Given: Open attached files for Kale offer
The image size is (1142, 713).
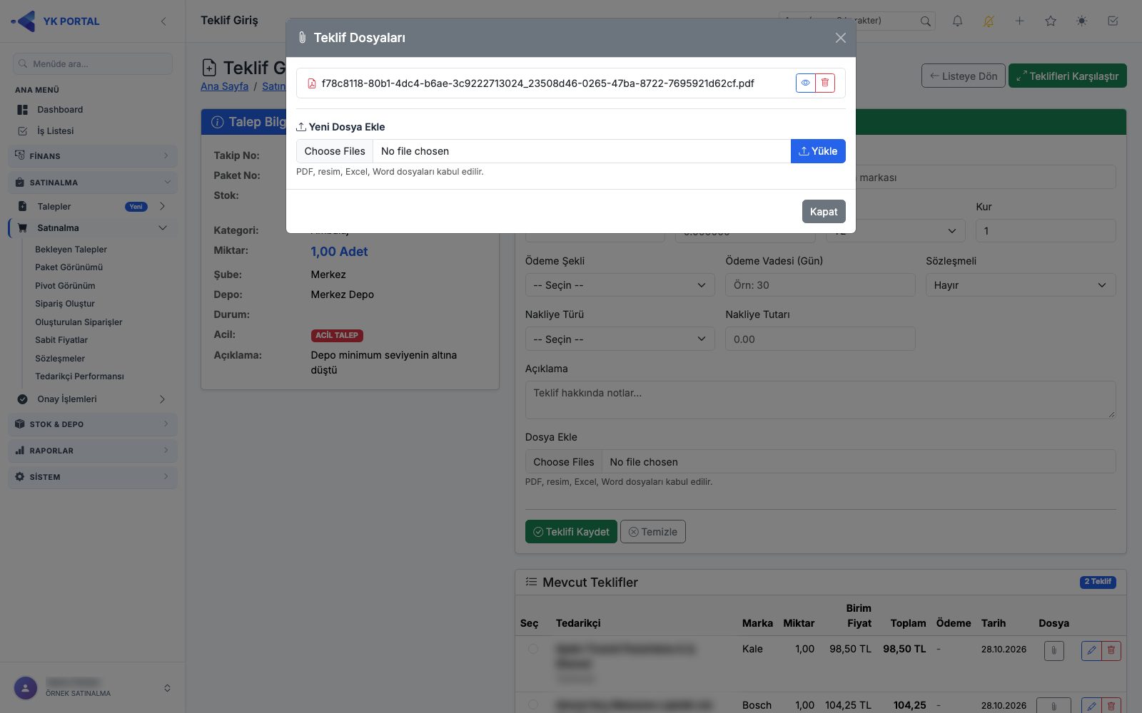Looking at the screenshot, I should [1053, 651].
